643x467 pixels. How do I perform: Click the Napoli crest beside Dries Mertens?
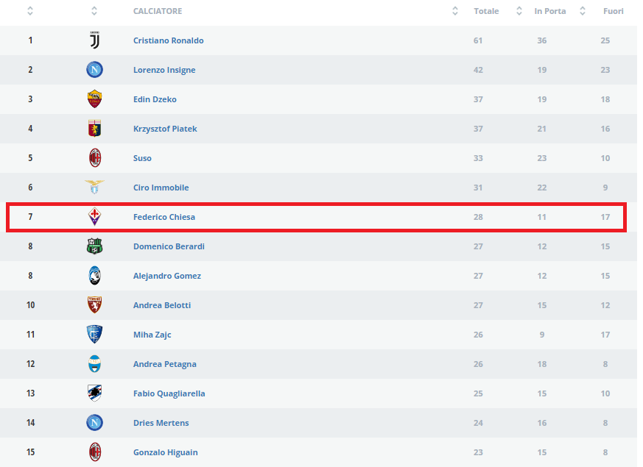point(95,422)
